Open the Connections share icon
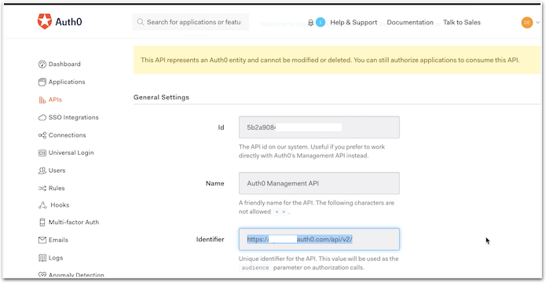The width and height of the screenshot is (546, 283). click(x=42, y=135)
